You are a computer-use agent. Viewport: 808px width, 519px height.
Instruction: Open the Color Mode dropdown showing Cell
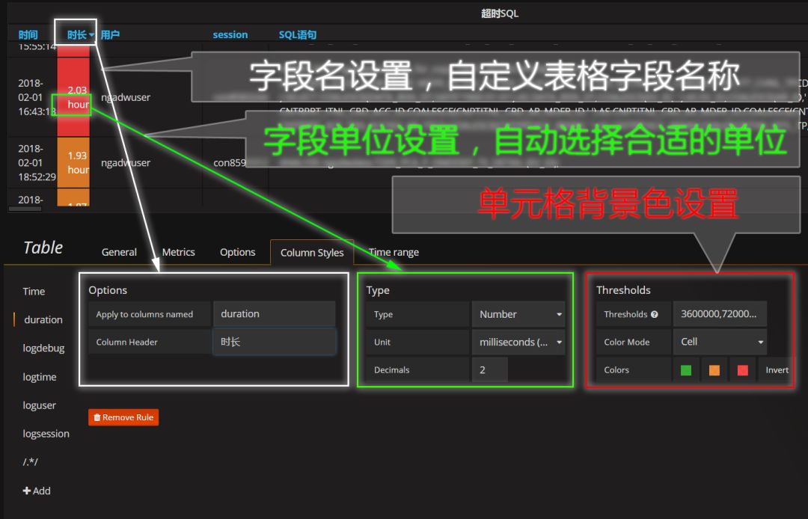point(720,342)
